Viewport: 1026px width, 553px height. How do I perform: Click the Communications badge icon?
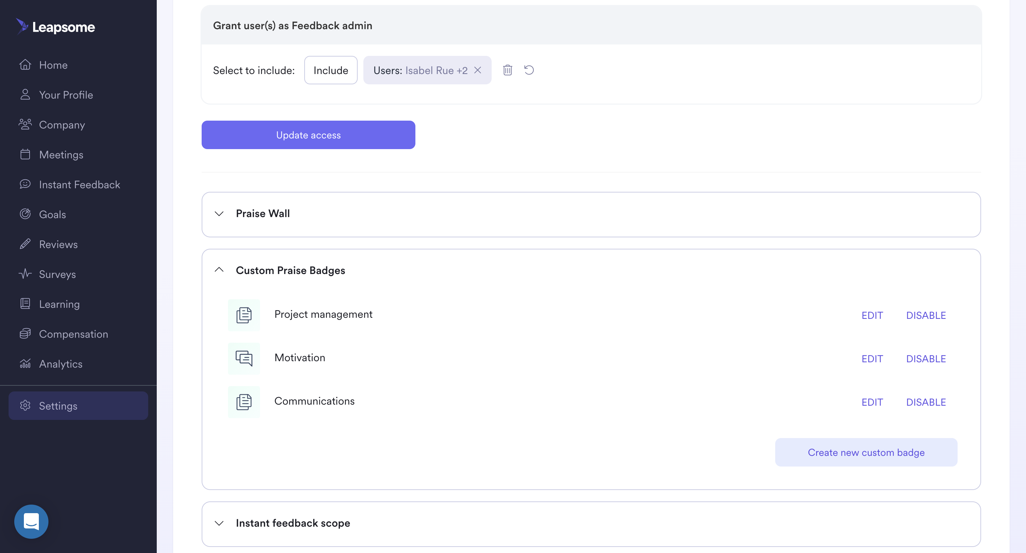[244, 402]
